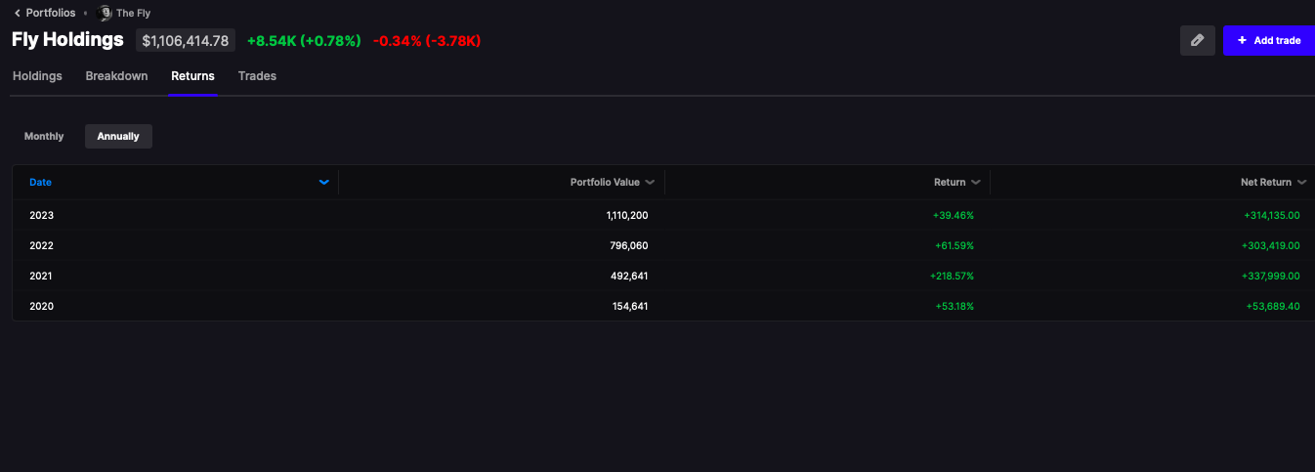Go to Portfolios breadcrumb link
The width and height of the screenshot is (1315, 472).
point(51,13)
